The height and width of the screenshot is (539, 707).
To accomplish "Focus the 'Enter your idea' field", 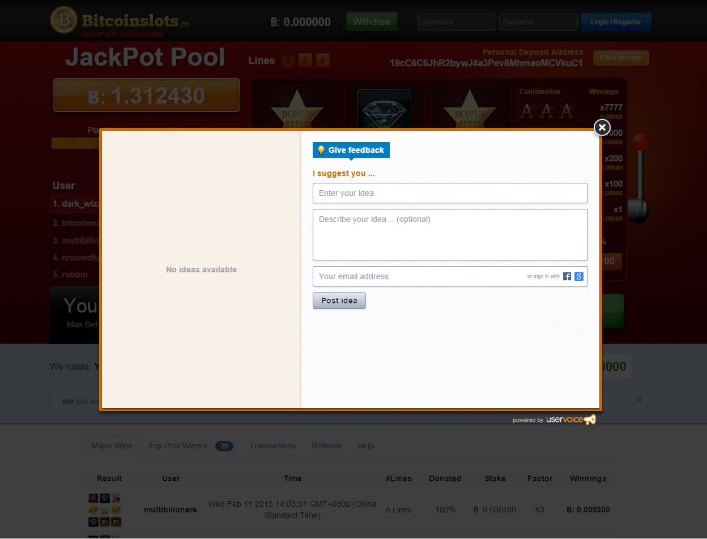I will tap(450, 193).
